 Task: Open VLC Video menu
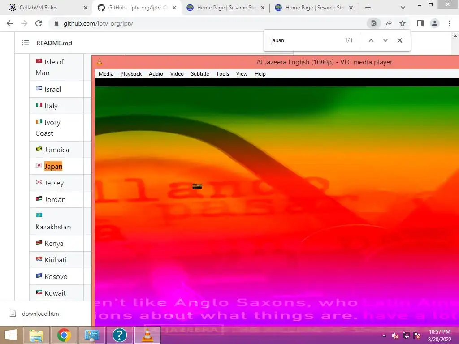(177, 74)
